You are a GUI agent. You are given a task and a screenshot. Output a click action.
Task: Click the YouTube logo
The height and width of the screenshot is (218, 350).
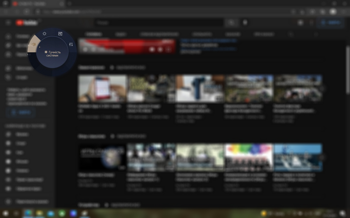coord(27,23)
